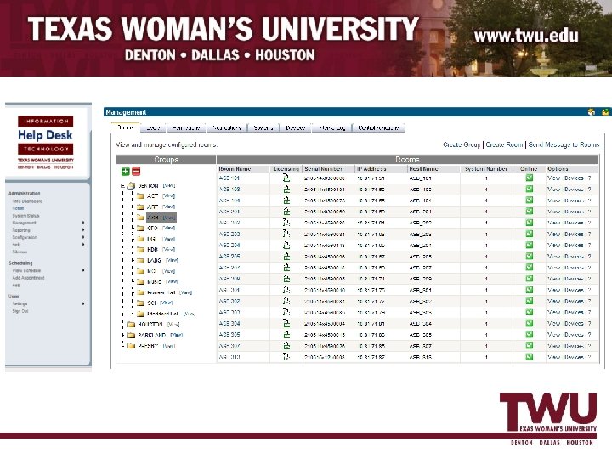Screen dimensions: 612x459
Task: Click the Create Room link
Action: (x=504, y=144)
